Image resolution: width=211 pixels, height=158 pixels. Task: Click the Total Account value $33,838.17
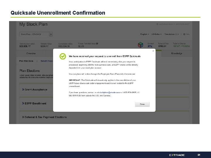tap(25, 46)
